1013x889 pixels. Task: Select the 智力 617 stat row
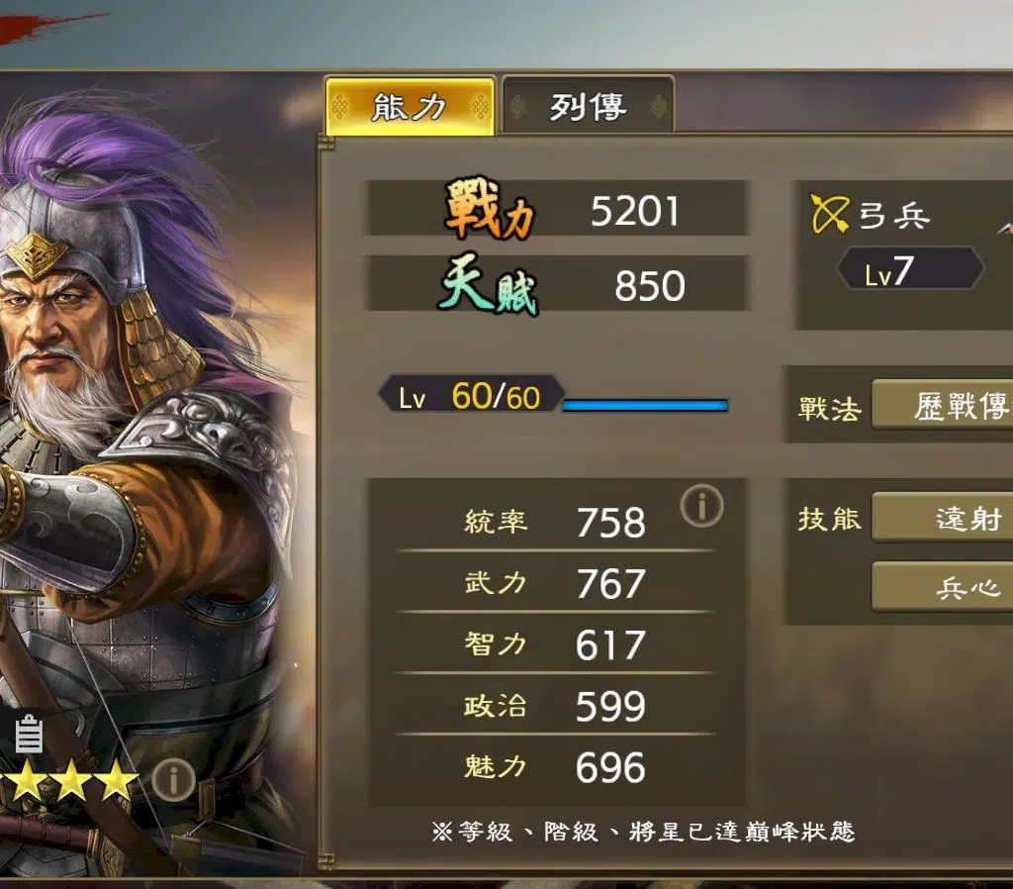554,643
